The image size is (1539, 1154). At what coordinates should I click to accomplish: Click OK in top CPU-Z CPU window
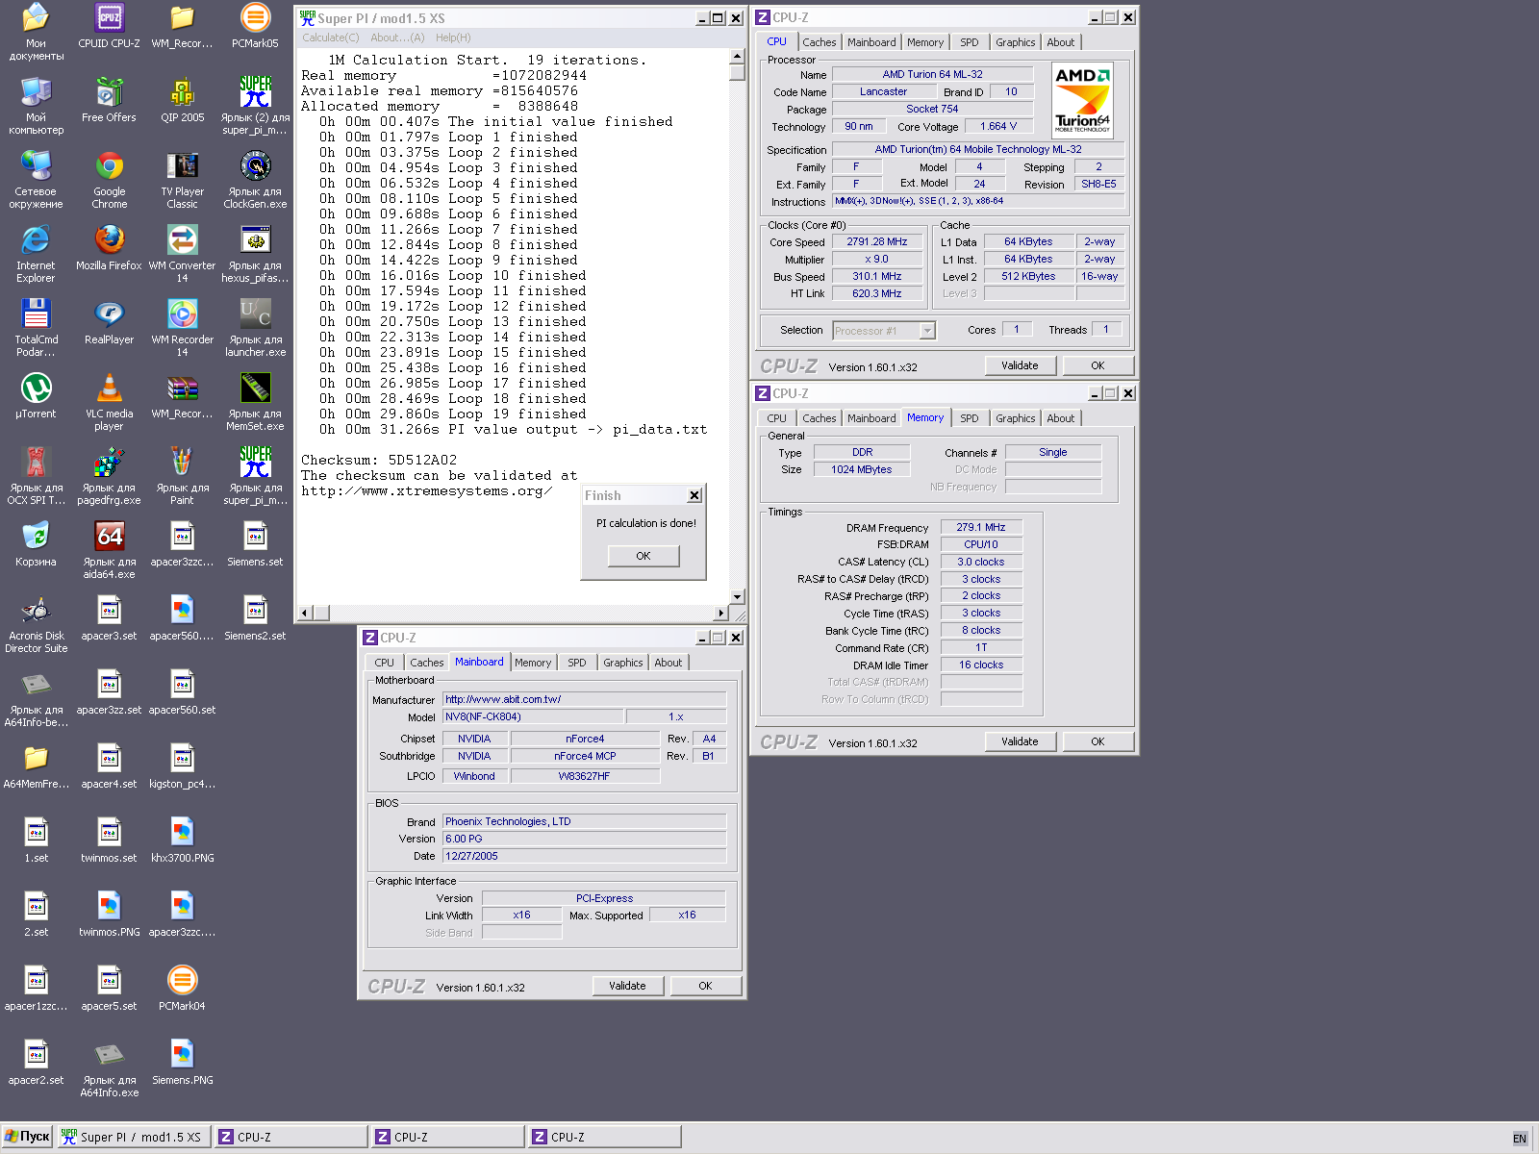coord(1097,365)
